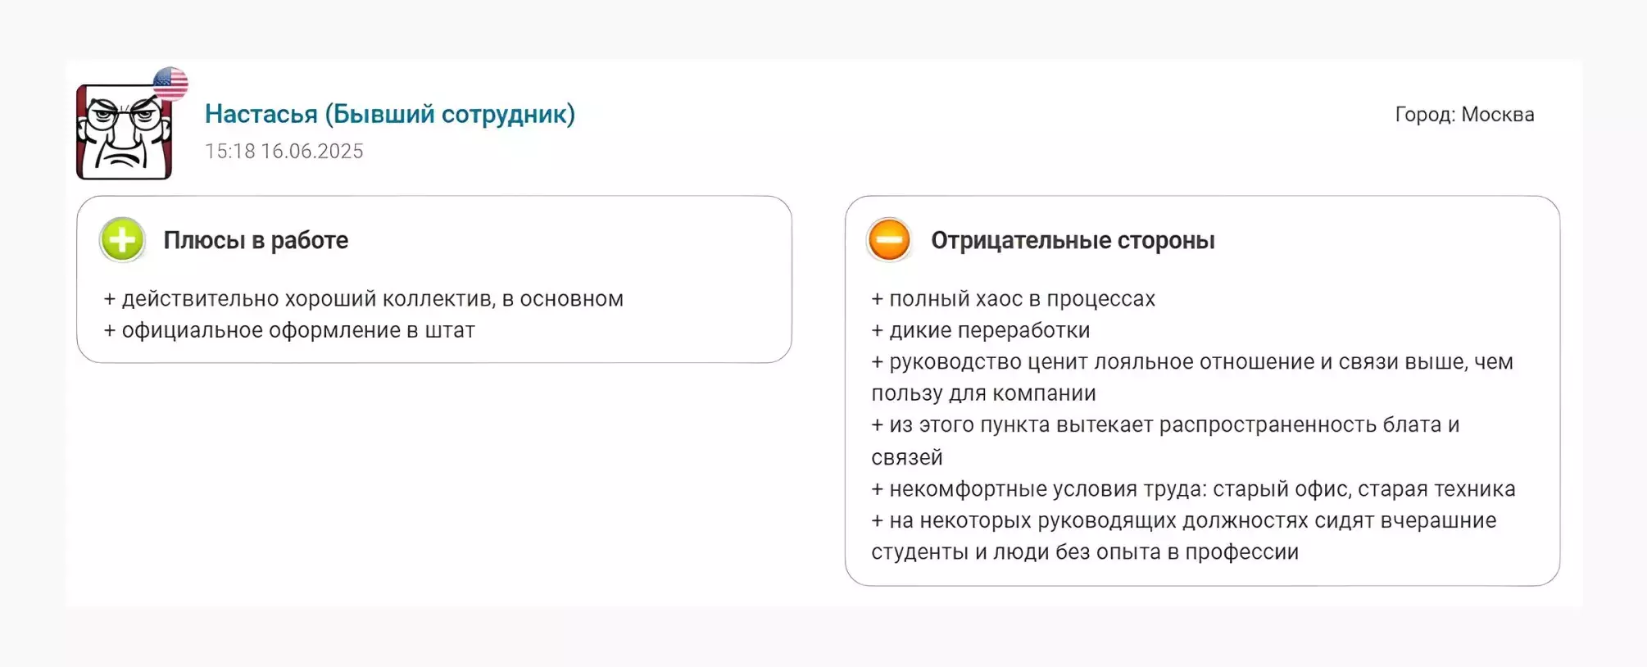Click the orange minus icon
Image resolution: width=1647 pixels, height=667 pixels.
[x=889, y=240]
